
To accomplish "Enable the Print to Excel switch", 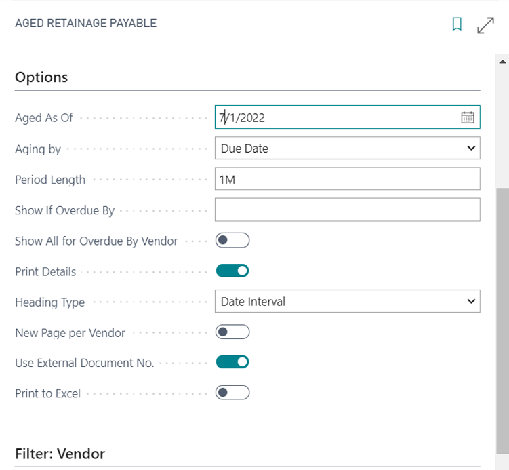I will pyautogui.click(x=232, y=393).
